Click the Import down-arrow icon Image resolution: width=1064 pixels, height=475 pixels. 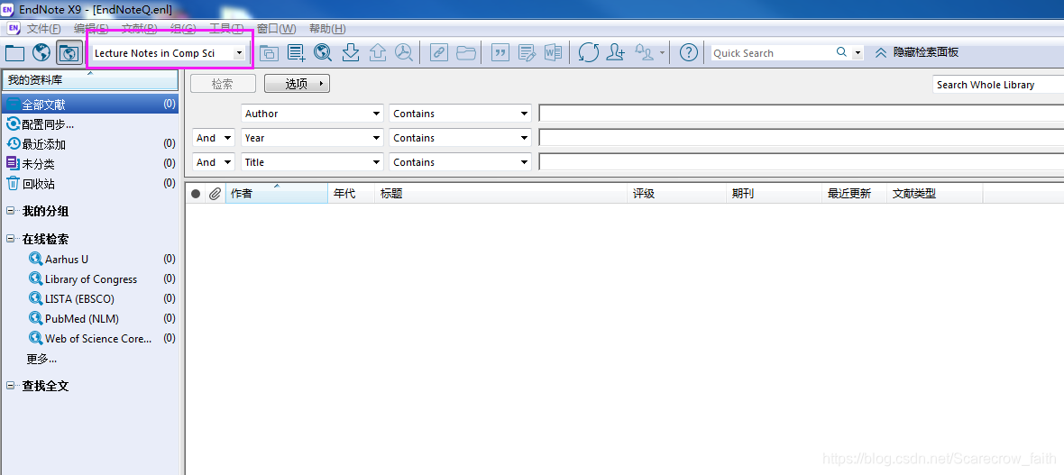pyautogui.click(x=350, y=53)
